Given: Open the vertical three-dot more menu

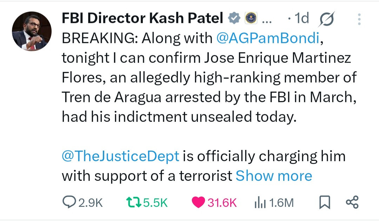Looking at the screenshot, I should (x=359, y=19).
